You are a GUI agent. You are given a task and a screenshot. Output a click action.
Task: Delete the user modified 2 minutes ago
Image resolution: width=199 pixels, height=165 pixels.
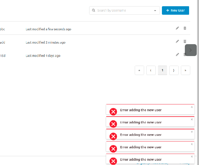point(185,41)
